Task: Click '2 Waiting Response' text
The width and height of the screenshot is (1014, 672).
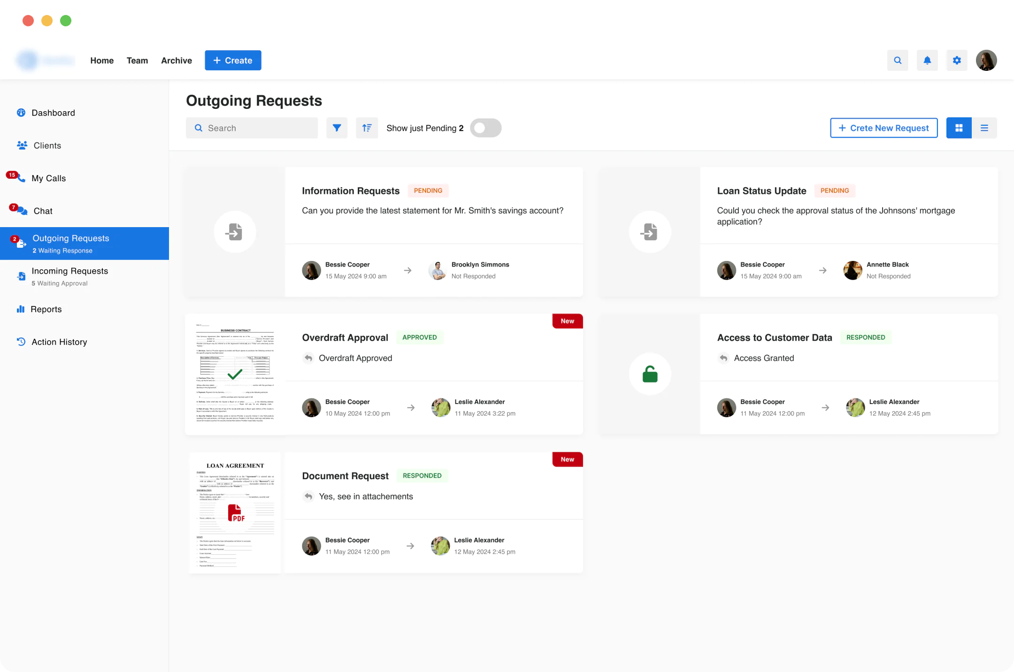Action: click(x=62, y=251)
